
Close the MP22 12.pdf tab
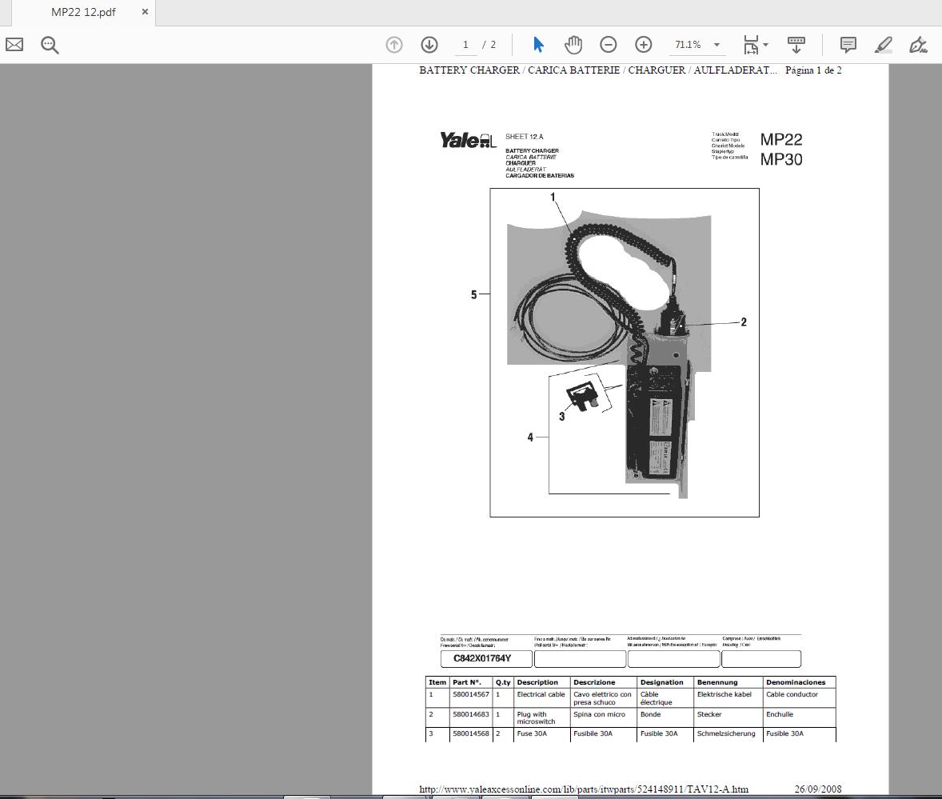[x=145, y=12]
